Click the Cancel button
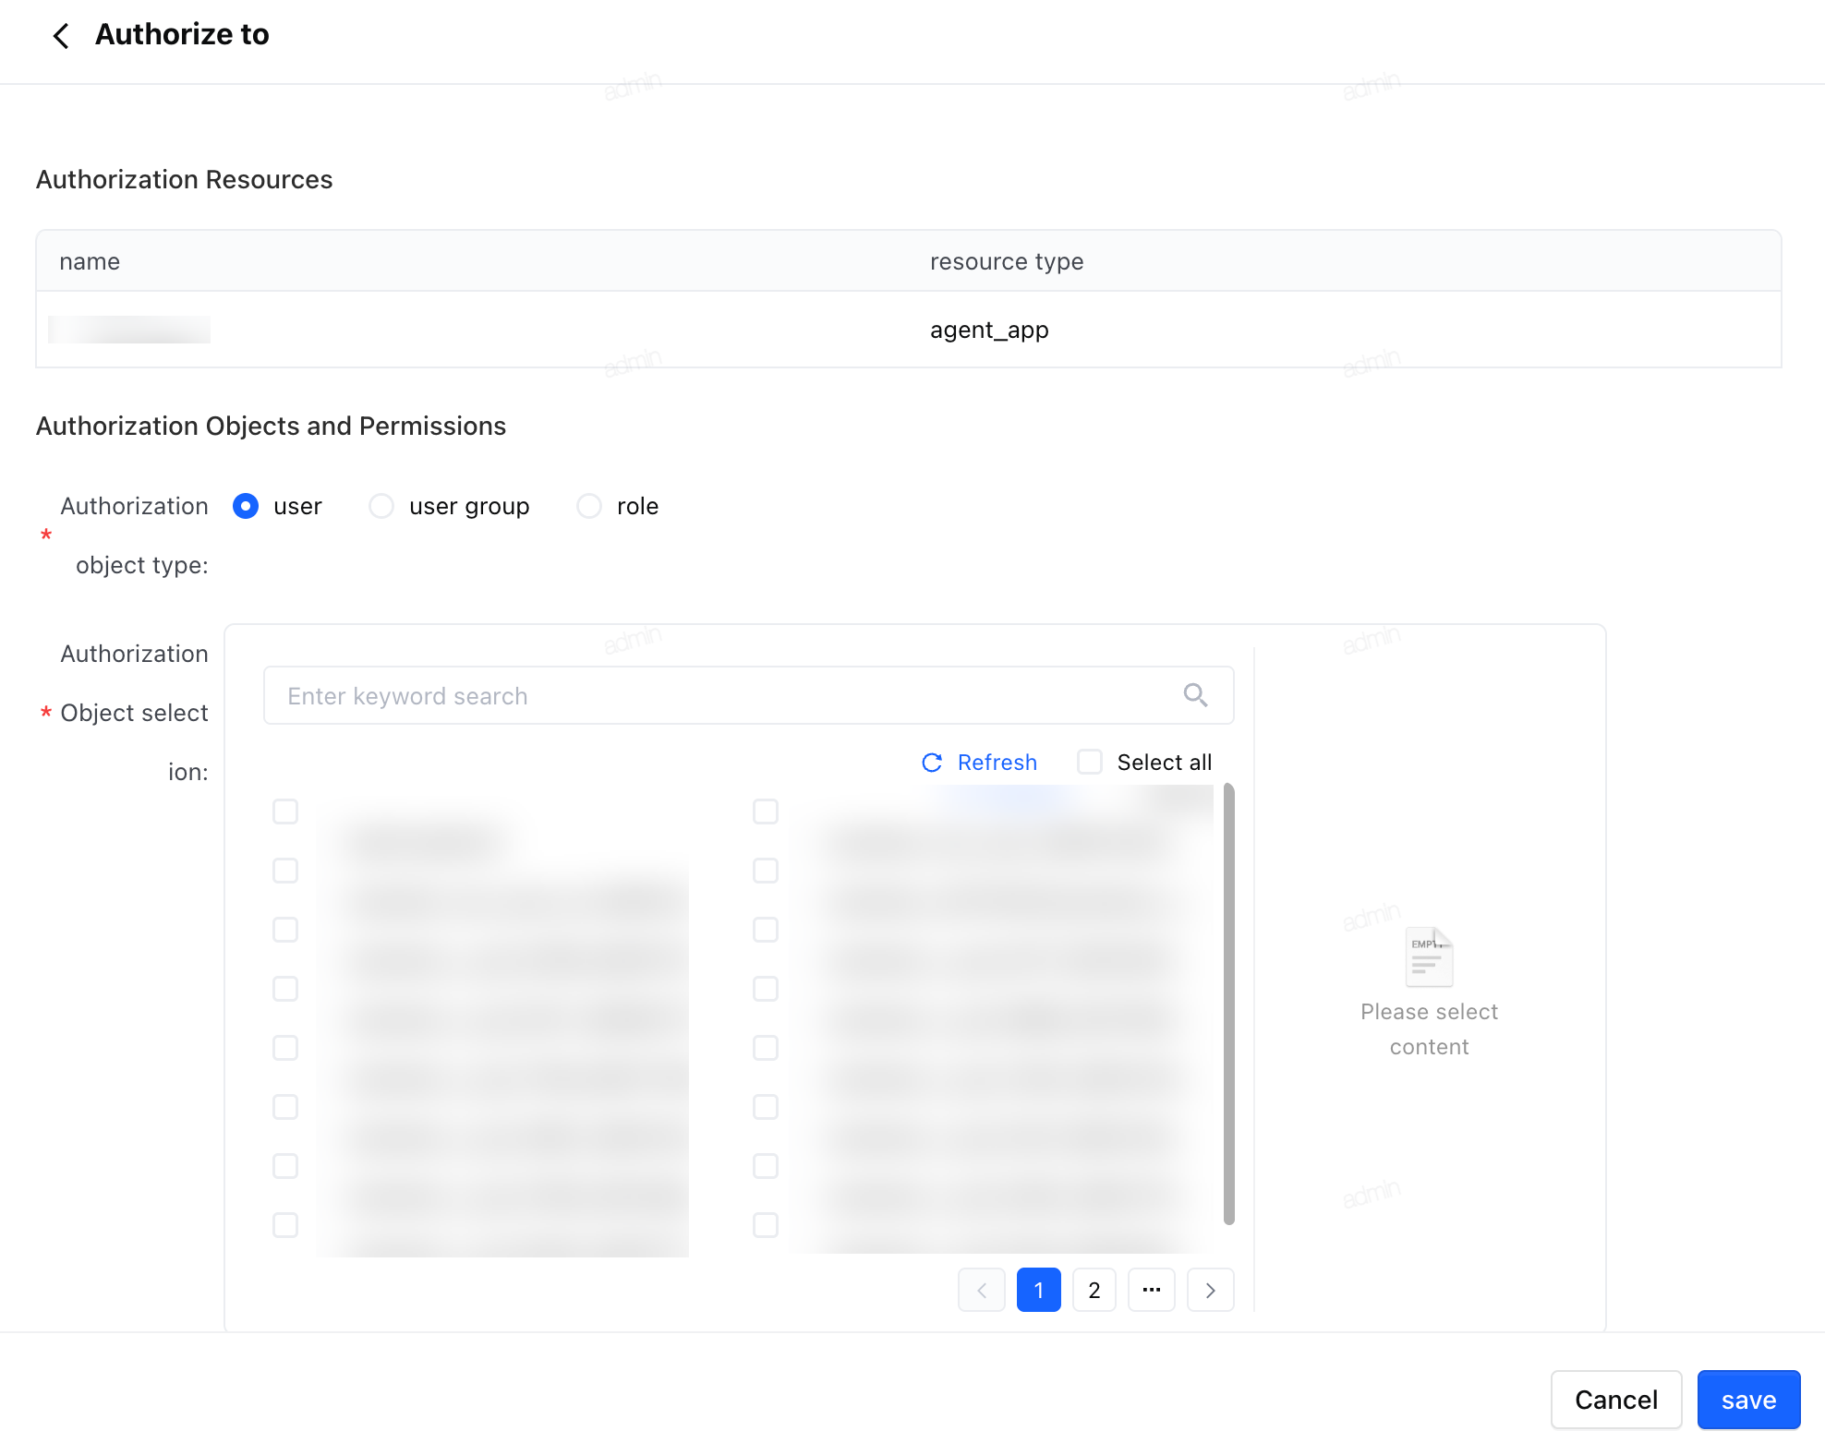1825x1455 pixels. point(1616,1400)
